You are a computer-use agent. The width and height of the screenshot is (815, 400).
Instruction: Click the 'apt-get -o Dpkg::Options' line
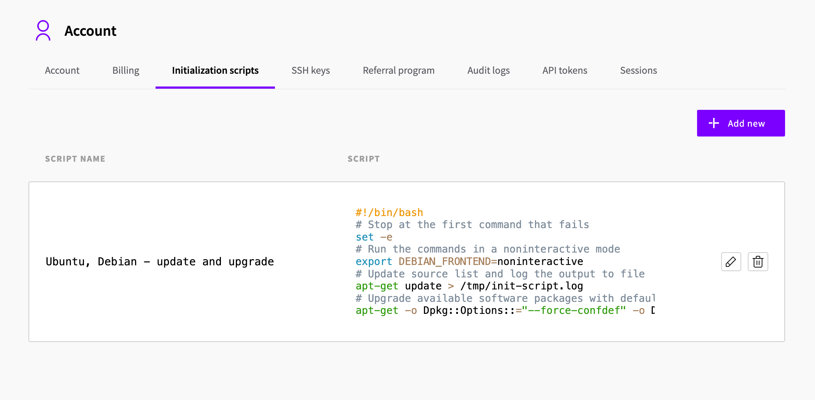(505, 310)
